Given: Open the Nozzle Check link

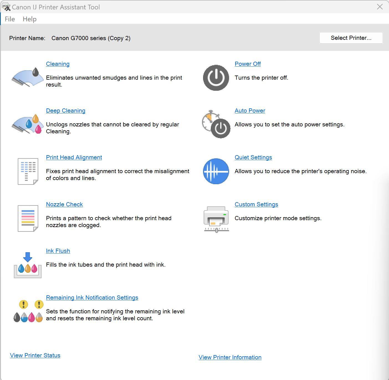Looking at the screenshot, I should click(x=64, y=204).
